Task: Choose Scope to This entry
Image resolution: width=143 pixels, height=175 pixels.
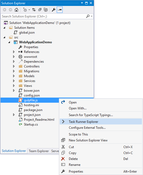Action: coord(101,134)
